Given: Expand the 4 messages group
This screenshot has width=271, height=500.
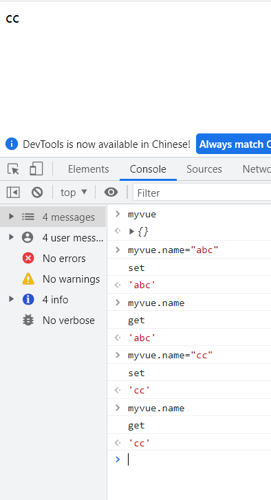Looking at the screenshot, I should (11, 217).
